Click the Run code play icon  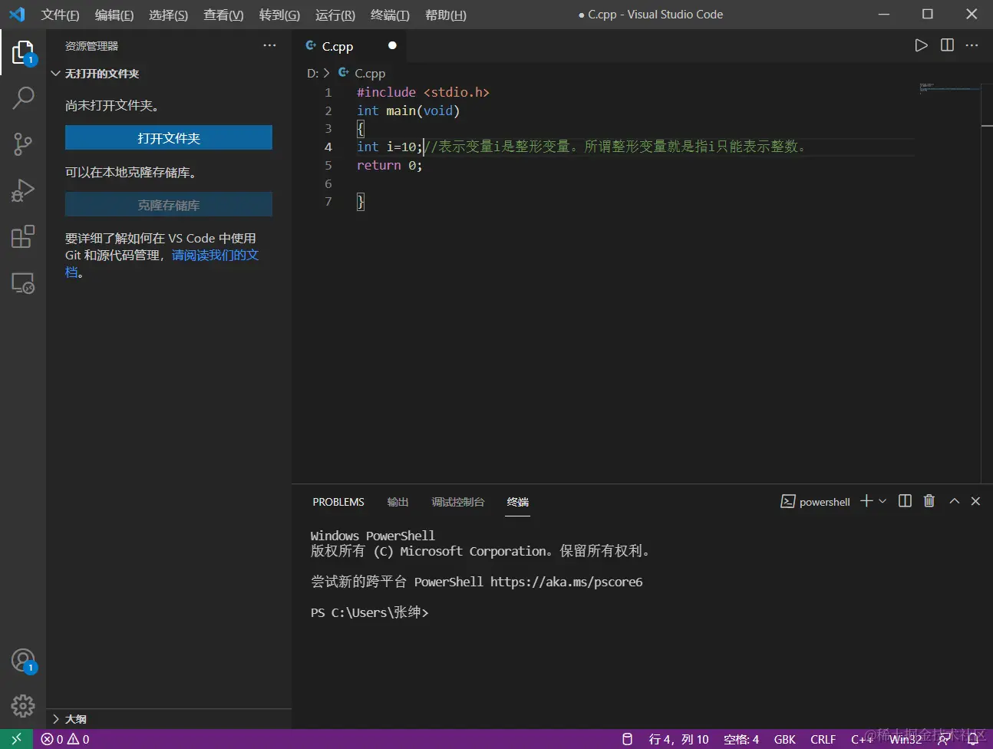tap(921, 45)
